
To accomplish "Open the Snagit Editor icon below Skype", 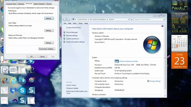I will click(22, 100).
